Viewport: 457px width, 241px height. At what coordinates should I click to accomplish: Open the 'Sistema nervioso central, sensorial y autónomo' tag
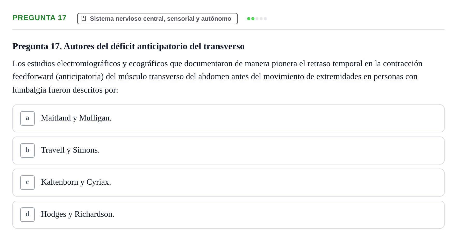coord(158,19)
